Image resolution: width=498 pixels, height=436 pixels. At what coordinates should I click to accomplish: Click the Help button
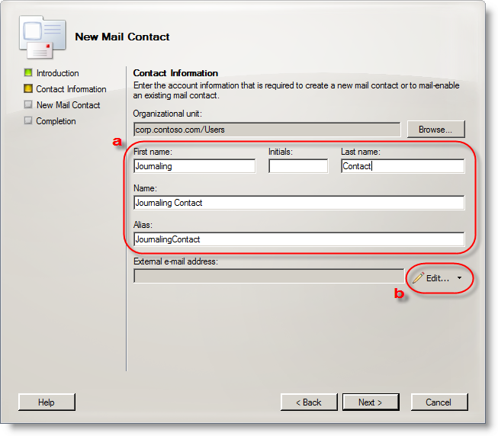[x=47, y=402]
